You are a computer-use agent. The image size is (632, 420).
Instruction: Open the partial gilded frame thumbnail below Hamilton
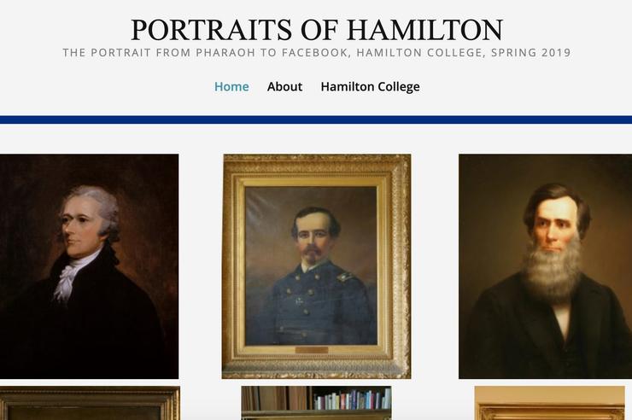point(90,403)
